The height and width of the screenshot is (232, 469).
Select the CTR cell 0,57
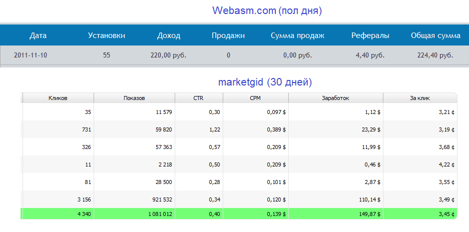[215, 147]
